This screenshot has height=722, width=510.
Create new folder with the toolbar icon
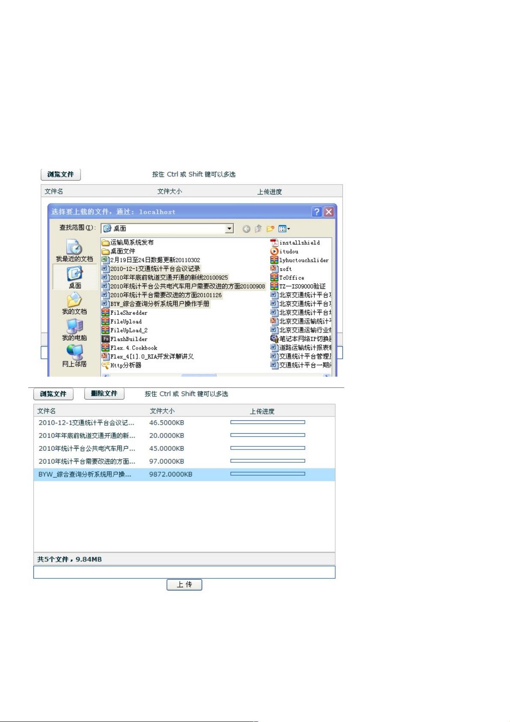[270, 229]
